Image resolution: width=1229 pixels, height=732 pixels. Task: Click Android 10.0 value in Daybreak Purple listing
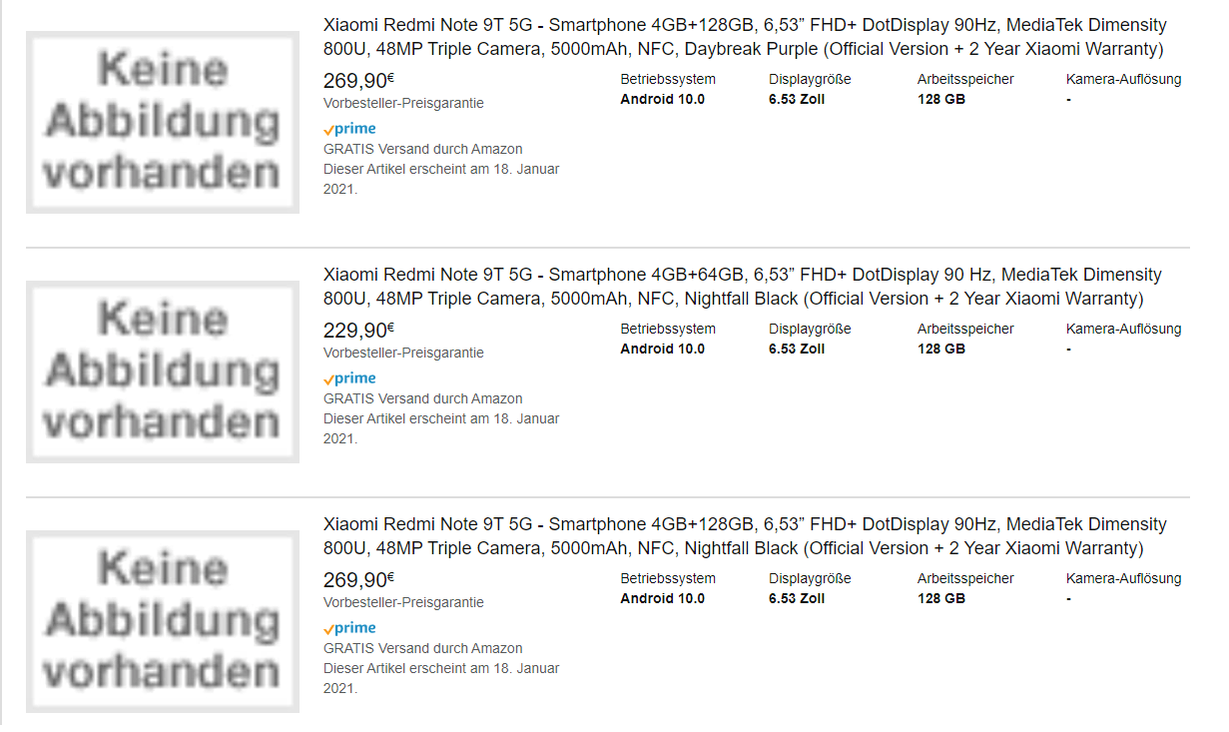(x=662, y=99)
